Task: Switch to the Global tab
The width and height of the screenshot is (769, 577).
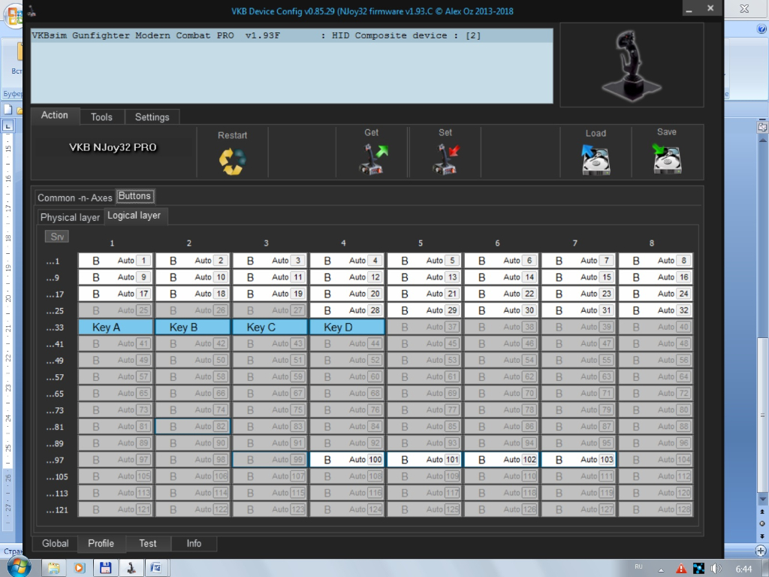Action: [x=56, y=543]
